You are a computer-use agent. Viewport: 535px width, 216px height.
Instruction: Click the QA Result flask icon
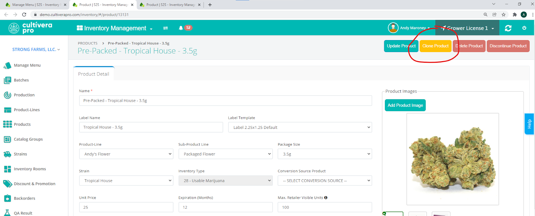coord(7,213)
